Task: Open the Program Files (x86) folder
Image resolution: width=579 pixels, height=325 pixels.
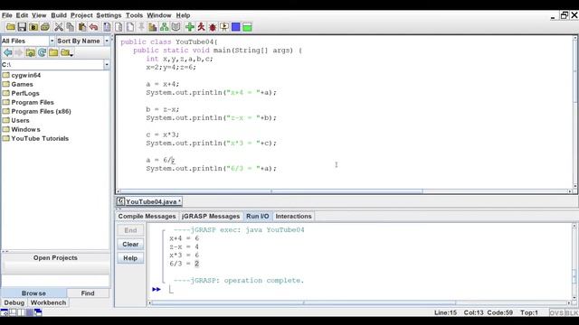Action: 36,111
